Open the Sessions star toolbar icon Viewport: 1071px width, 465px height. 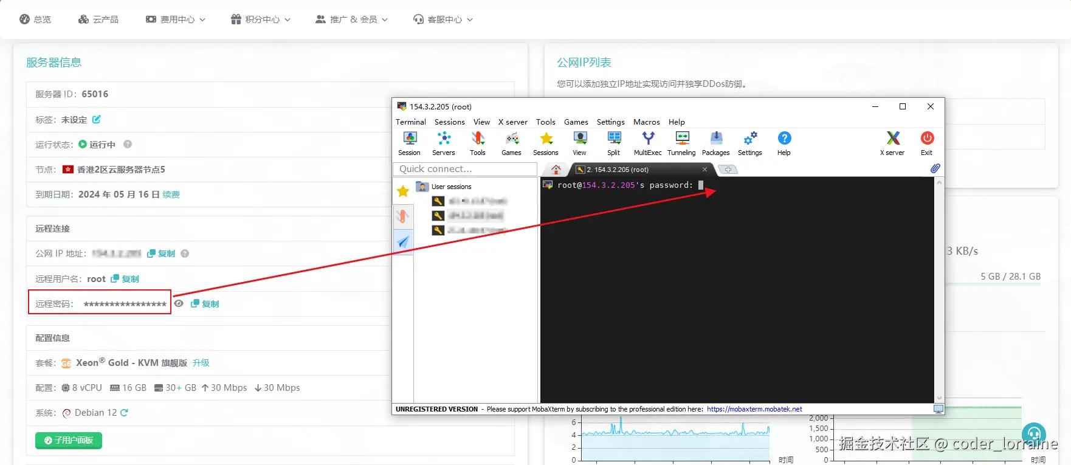546,143
